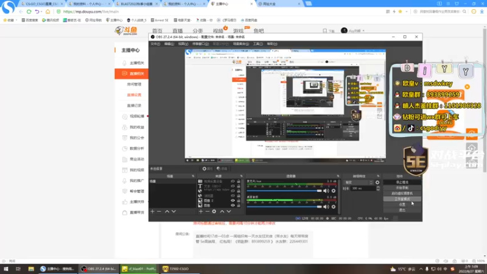The image size is (487, 274).
Task: Toggle visibility of the text (GDI+) source
Action: pos(233,186)
